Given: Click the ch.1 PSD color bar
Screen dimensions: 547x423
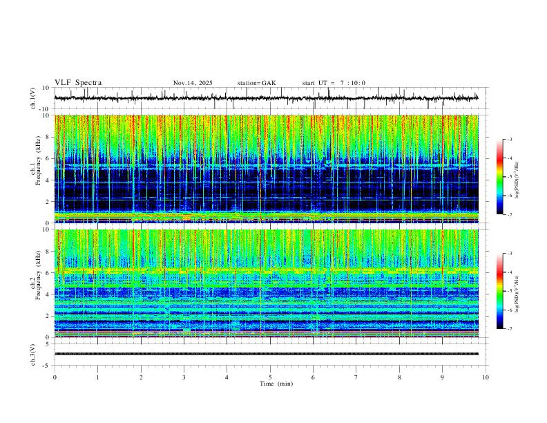Looking at the screenshot, I should pyautogui.click(x=499, y=177).
